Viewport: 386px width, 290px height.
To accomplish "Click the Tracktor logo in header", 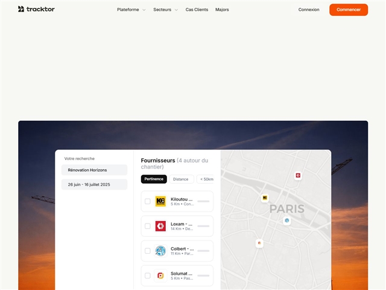I will tap(36, 10).
